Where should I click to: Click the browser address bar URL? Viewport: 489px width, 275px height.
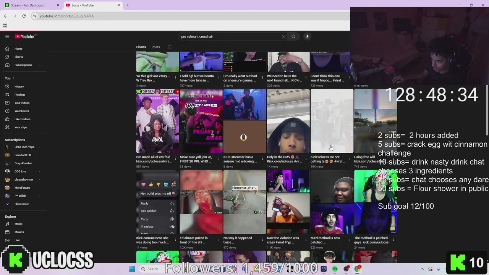[67, 16]
